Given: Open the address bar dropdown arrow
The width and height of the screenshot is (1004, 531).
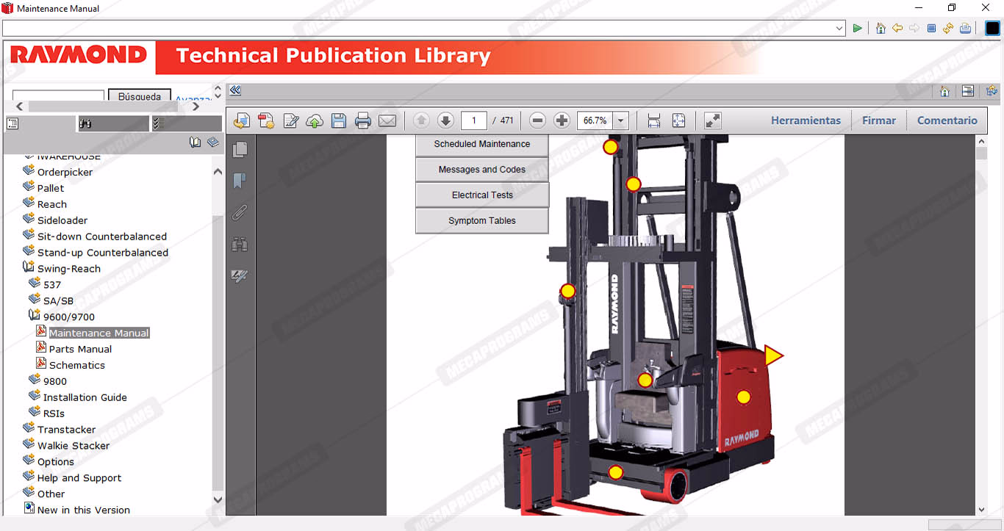Looking at the screenshot, I should 839,28.
